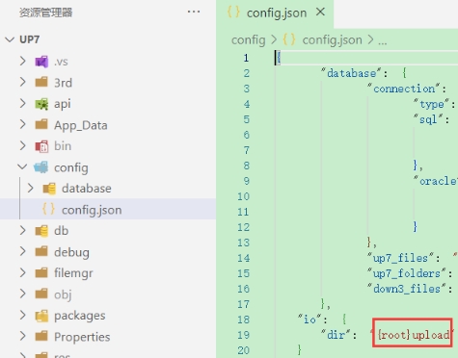
Task: Click config in the breadcrumb path
Action: pos(249,40)
